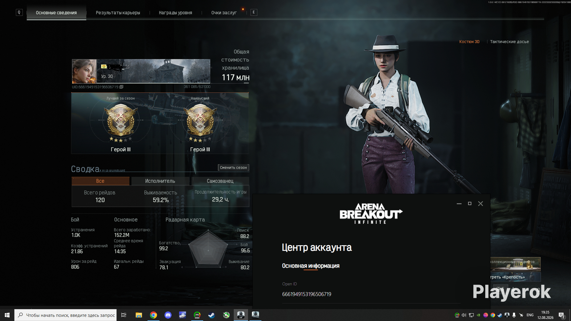Screen dimensions: 571x321
Task: Minimize the Arena Breakout account center window
Action: click(459, 204)
